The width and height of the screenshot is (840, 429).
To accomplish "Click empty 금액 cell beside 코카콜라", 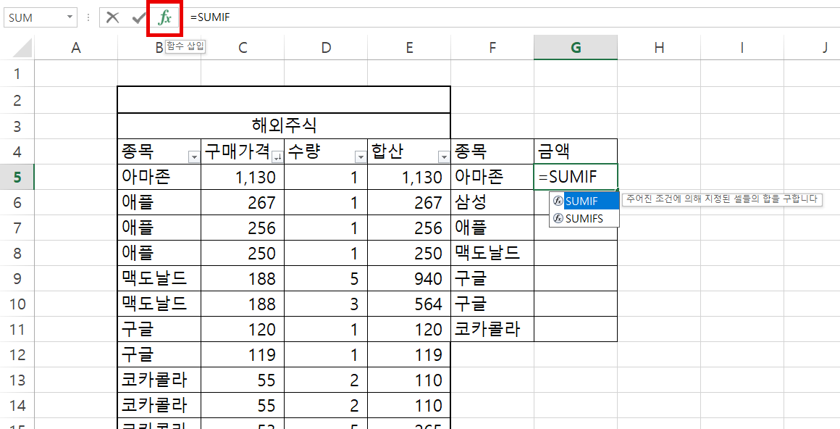I will click(576, 329).
